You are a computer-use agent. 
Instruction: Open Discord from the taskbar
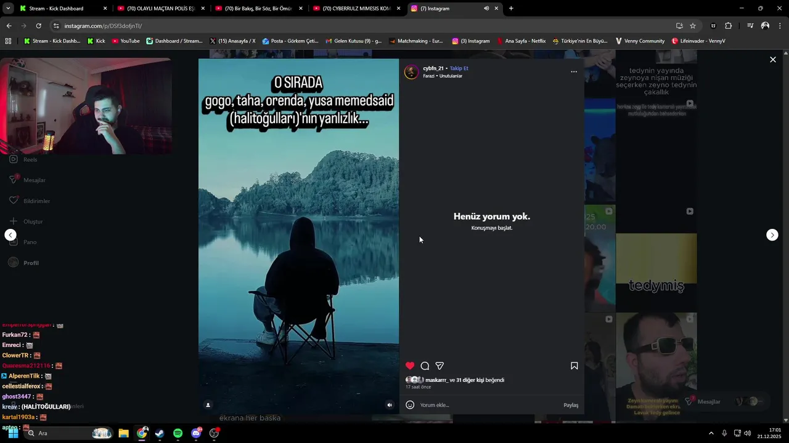tap(196, 433)
